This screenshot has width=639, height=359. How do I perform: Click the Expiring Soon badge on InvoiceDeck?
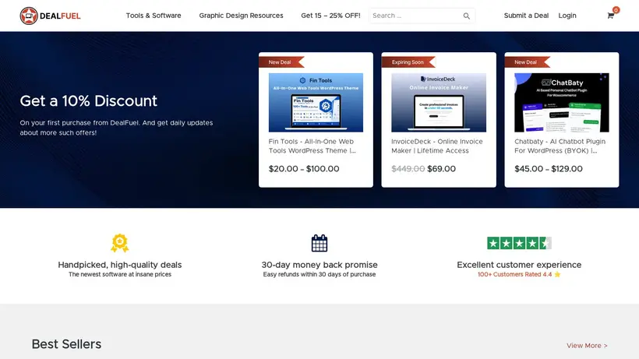(408, 62)
